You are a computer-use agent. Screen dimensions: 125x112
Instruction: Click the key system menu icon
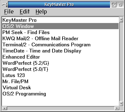tap(5, 5)
